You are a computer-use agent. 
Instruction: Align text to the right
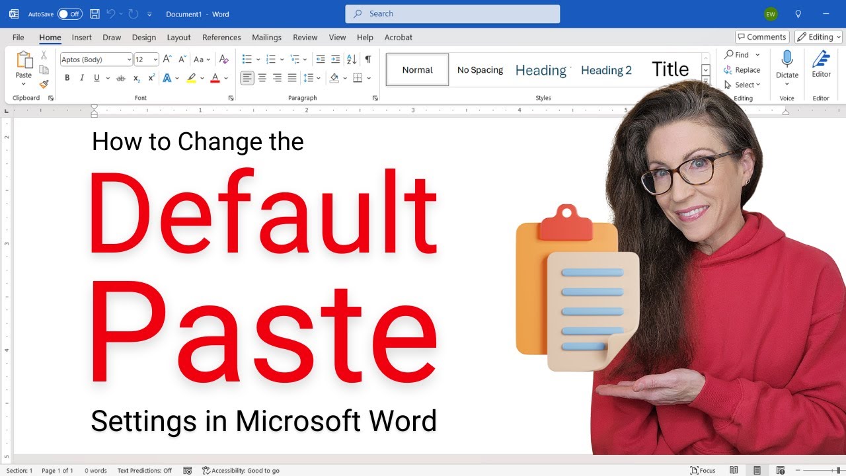point(277,78)
